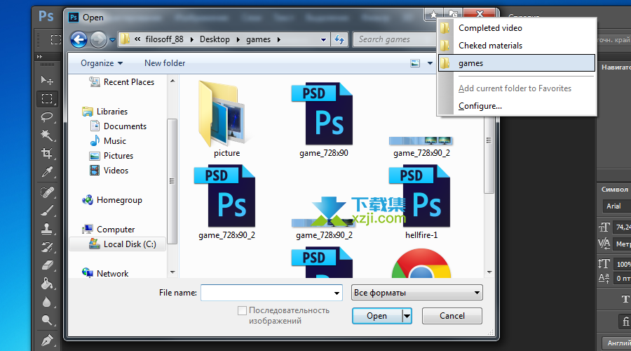
Task: Click the Cancel button
Action: [x=452, y=316]
